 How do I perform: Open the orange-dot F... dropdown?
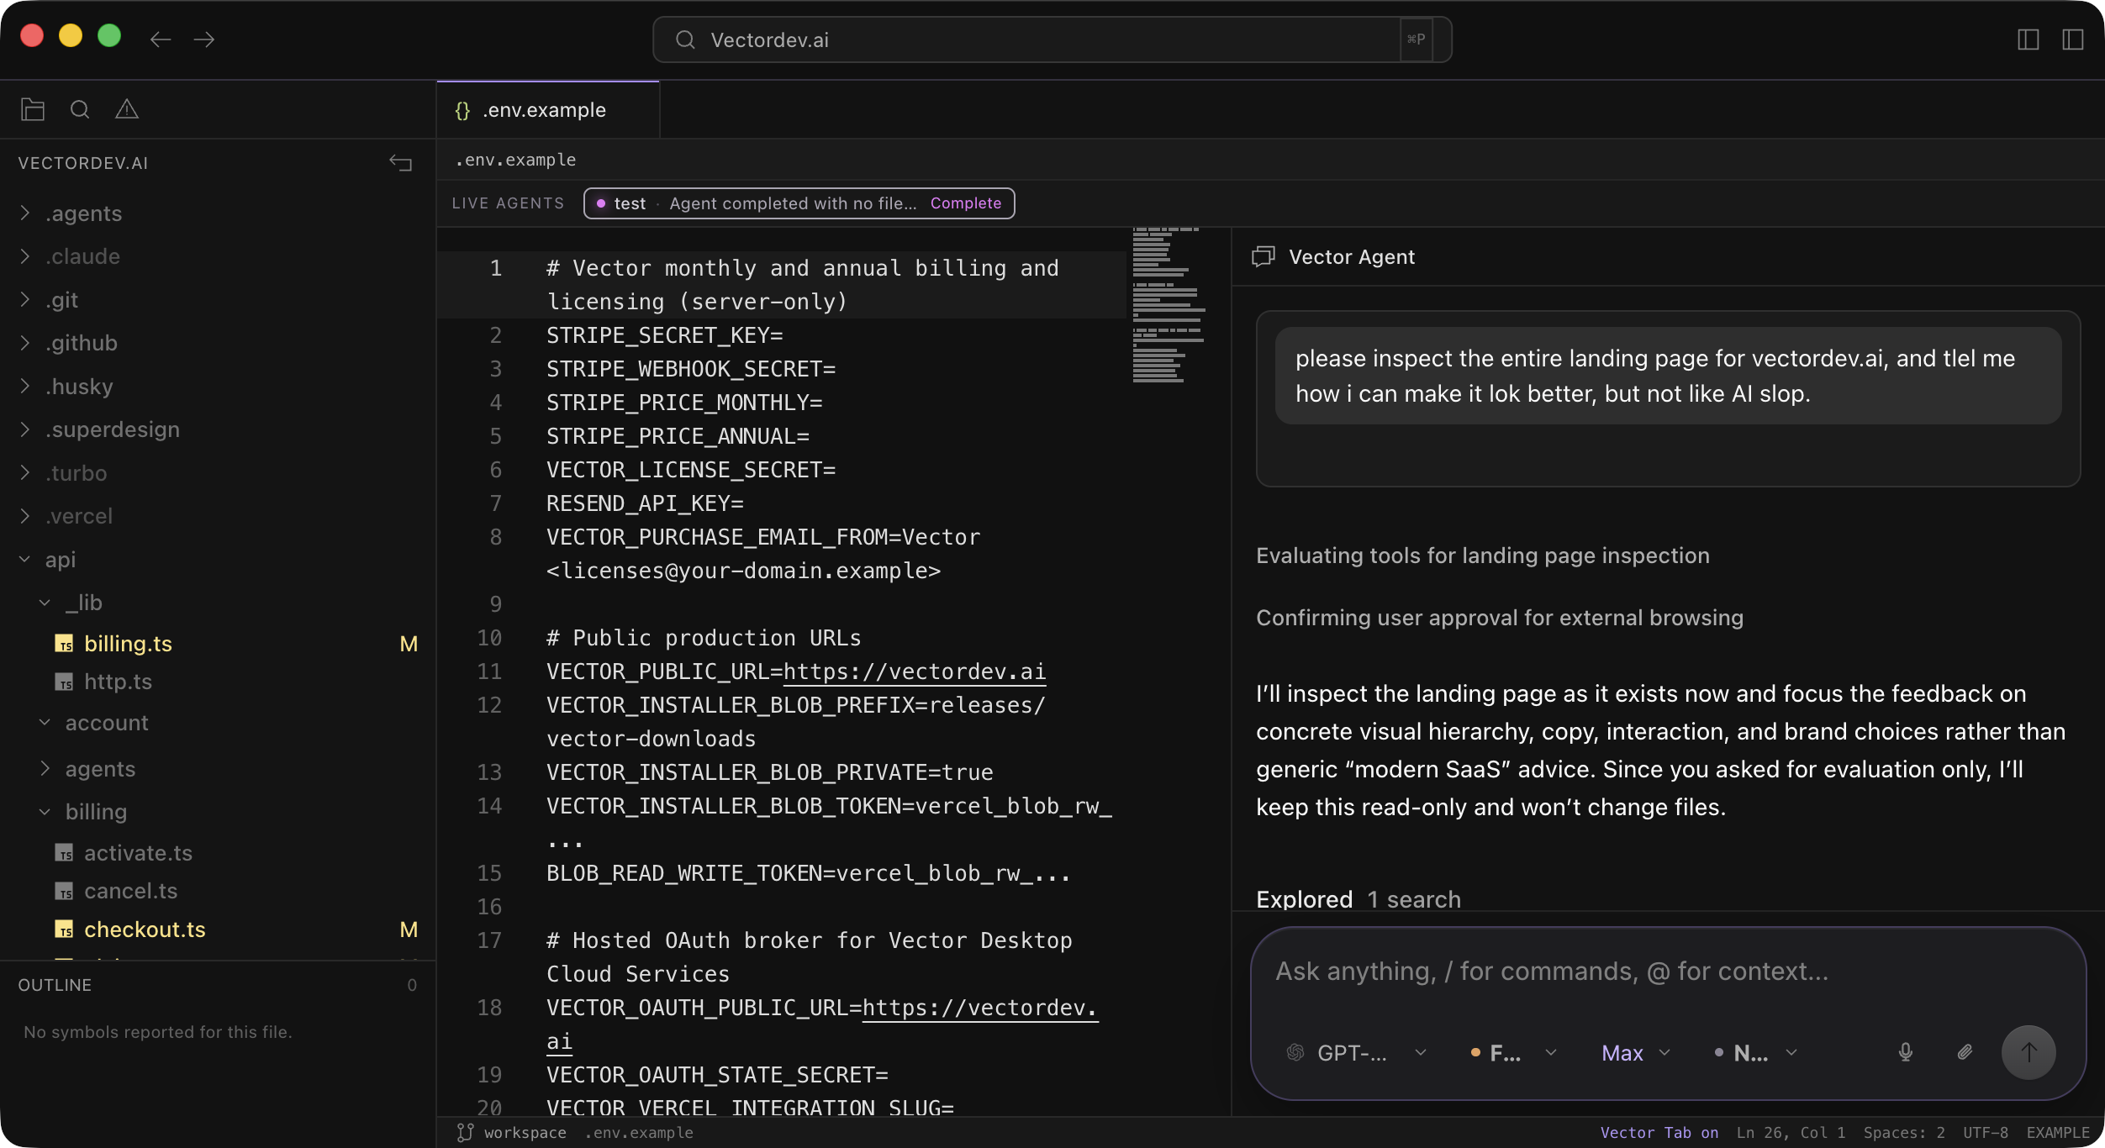pyautogui.click(x=1513, y=1052)
